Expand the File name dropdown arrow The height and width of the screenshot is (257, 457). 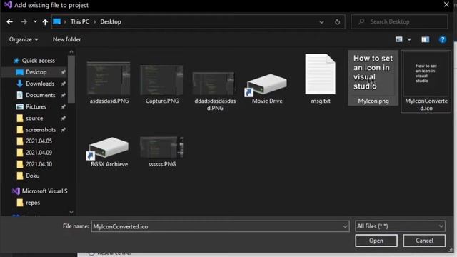click(345, 226)
